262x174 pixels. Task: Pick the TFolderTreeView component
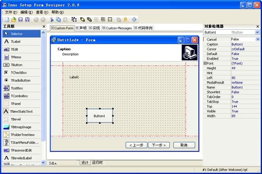(x=21, y=135)
